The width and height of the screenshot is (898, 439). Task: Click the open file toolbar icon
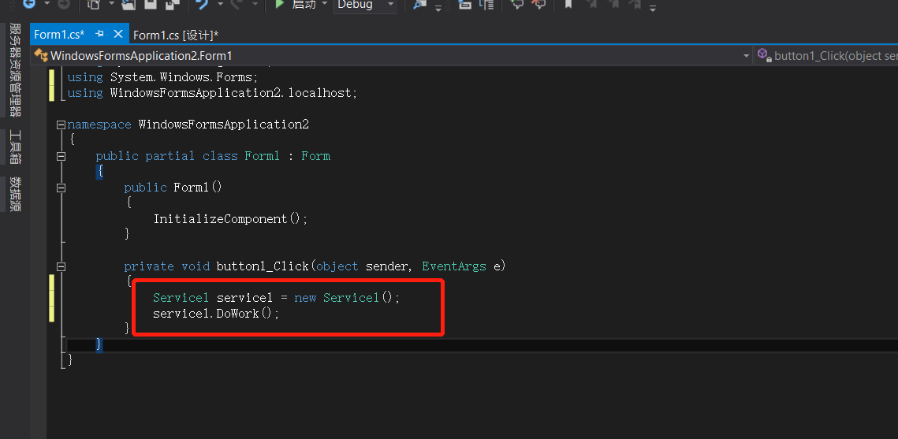[x=129, y=4]
